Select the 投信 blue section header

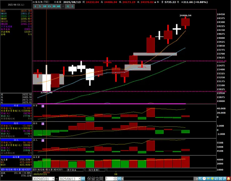tap(16, 123)
